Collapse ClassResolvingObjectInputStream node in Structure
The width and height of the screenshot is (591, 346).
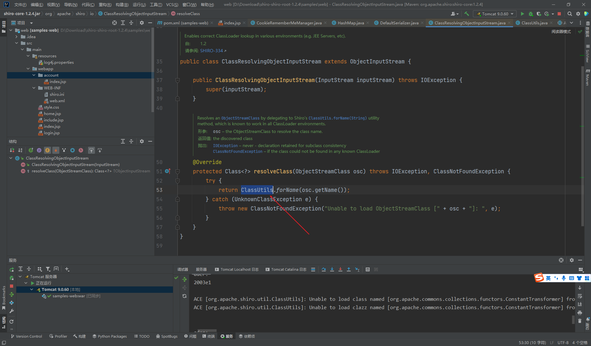(11, 158)
